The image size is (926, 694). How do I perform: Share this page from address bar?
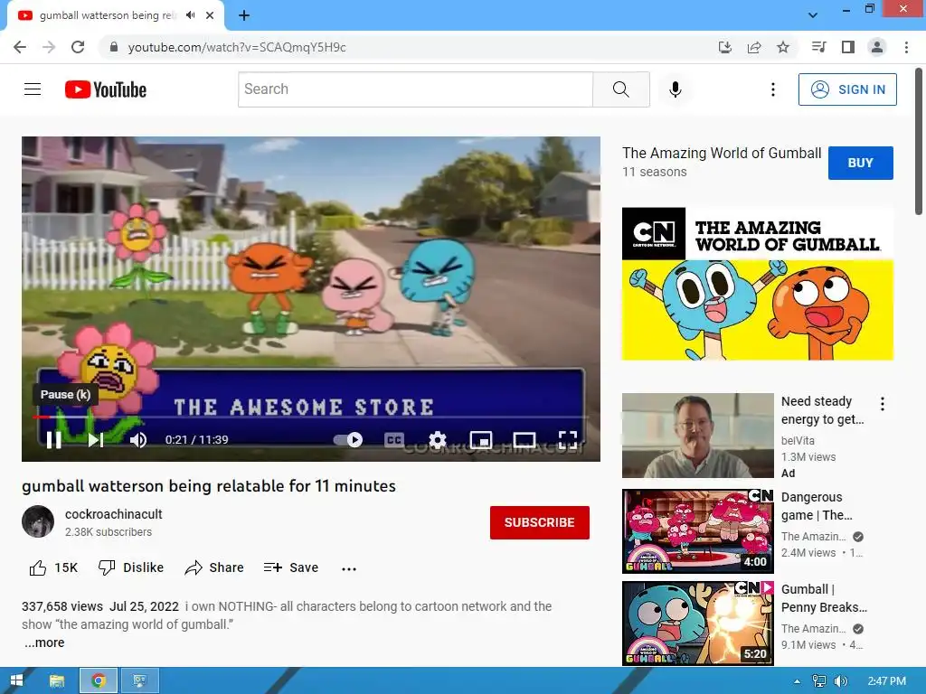pyautogui.click(x=754, y=47)
